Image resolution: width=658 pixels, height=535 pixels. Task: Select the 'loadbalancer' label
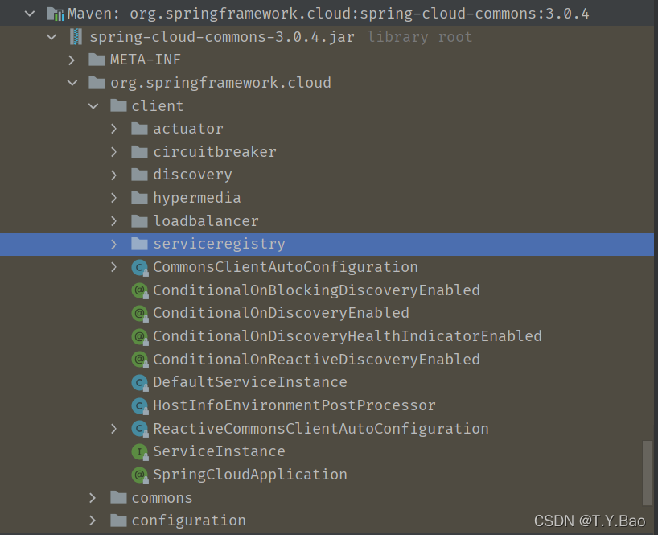coord(206,220)
